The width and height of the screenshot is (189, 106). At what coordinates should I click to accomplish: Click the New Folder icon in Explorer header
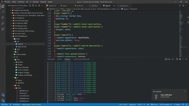pyautogui.click(x=33, y=6)
